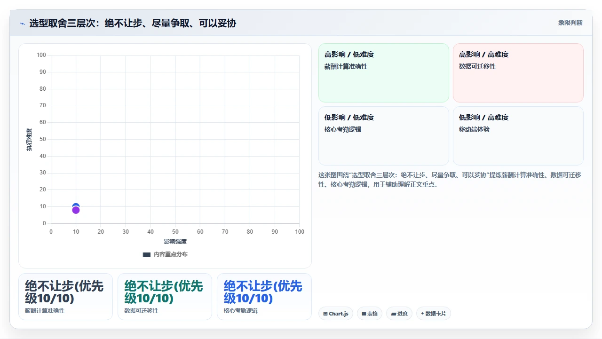Open the 低影响 / 高难度 quadrant card
Image resolution: width=602 pixels, height=339 pixels.
tap(518, 136)
